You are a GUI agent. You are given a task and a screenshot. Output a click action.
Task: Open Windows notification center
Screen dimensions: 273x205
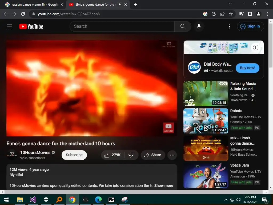(x=265, y=200)
